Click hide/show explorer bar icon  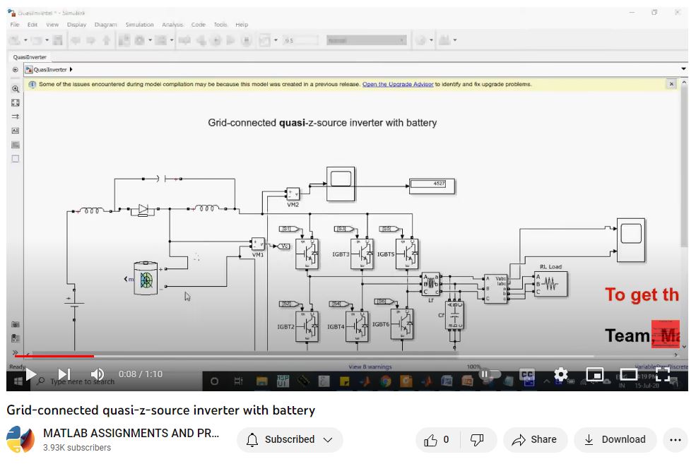(16, 70)
